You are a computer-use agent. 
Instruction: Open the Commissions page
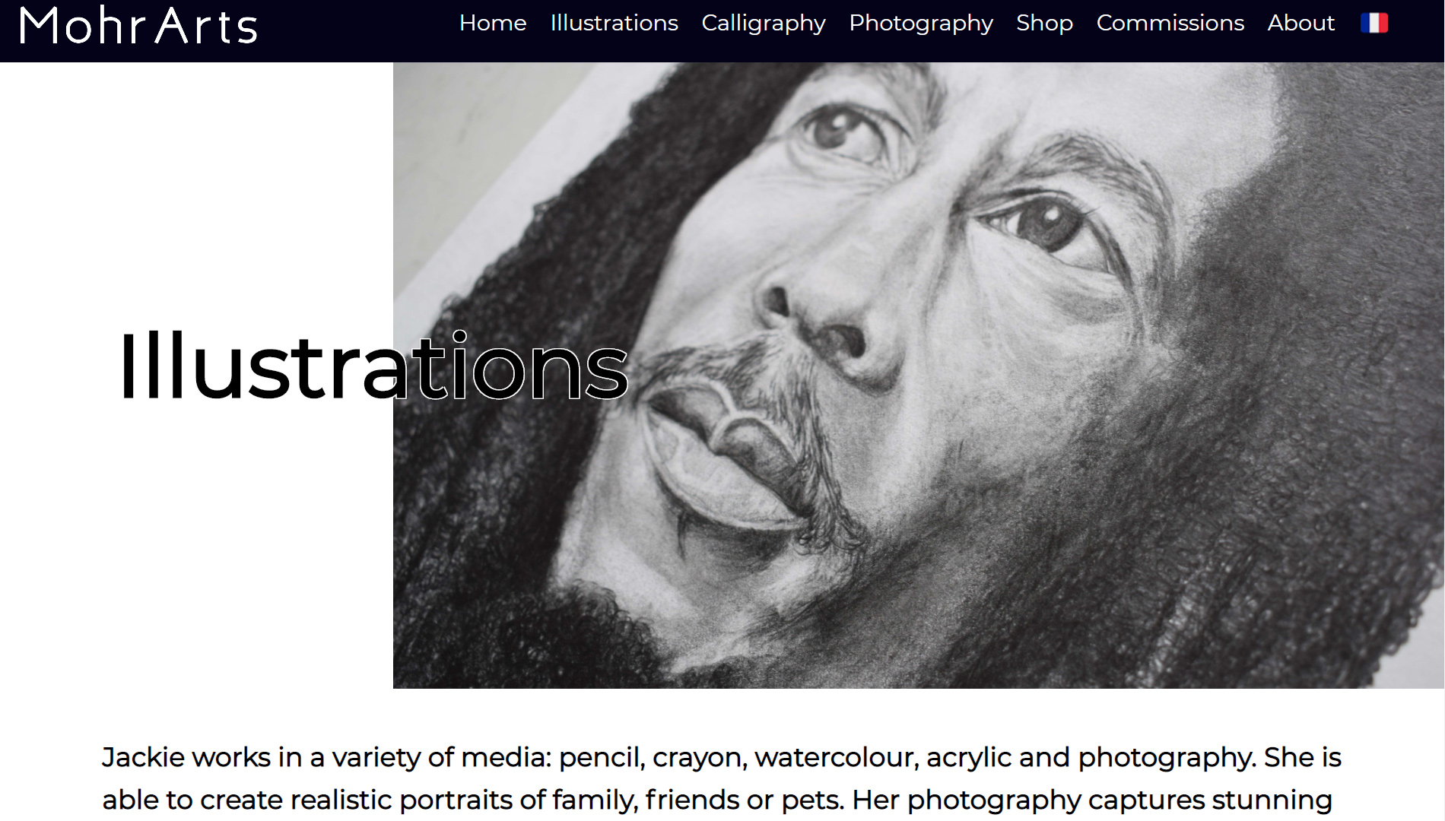pyautogui.click(x=1170, y=23)
